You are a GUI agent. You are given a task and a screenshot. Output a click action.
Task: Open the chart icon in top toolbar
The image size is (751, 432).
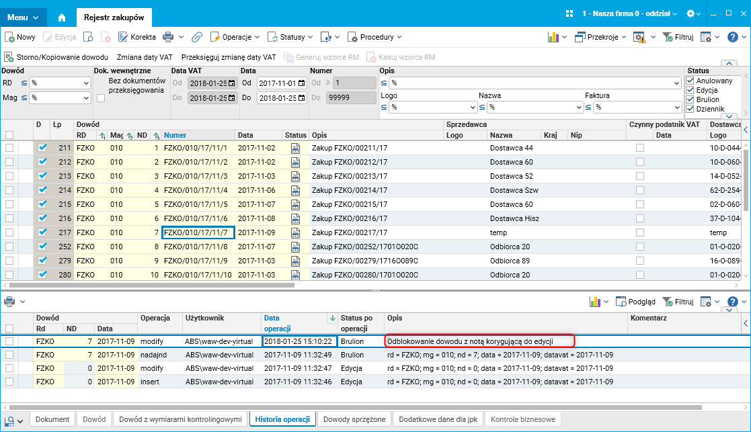(x=553, y=37)
